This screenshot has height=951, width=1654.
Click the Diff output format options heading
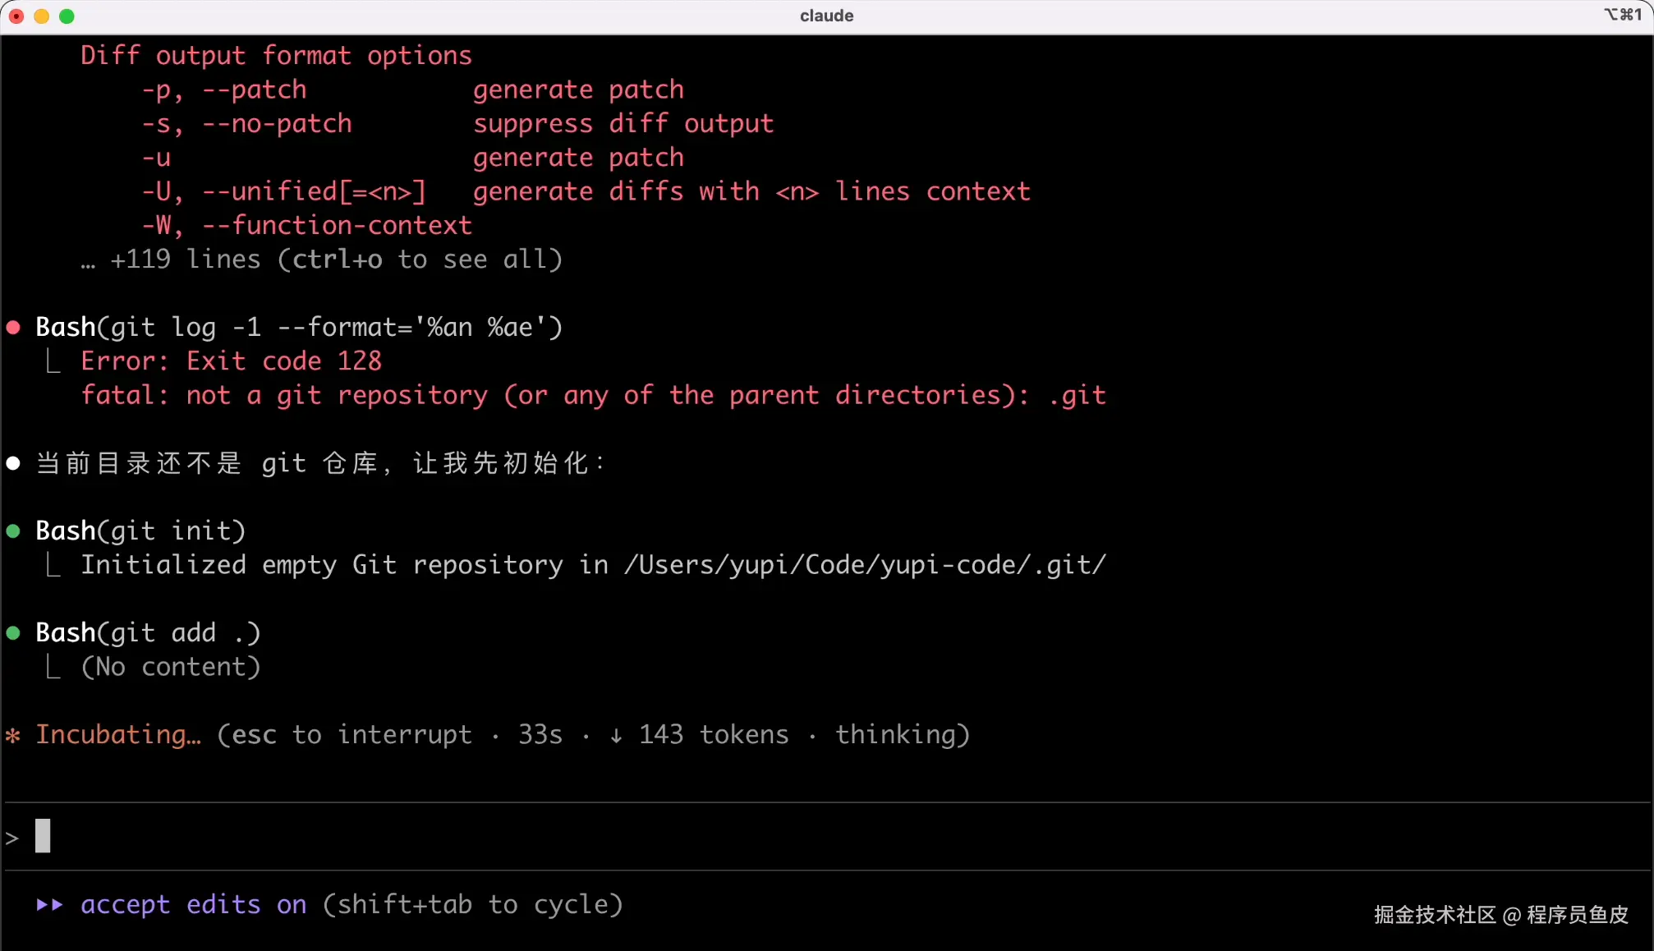point(276,56)
